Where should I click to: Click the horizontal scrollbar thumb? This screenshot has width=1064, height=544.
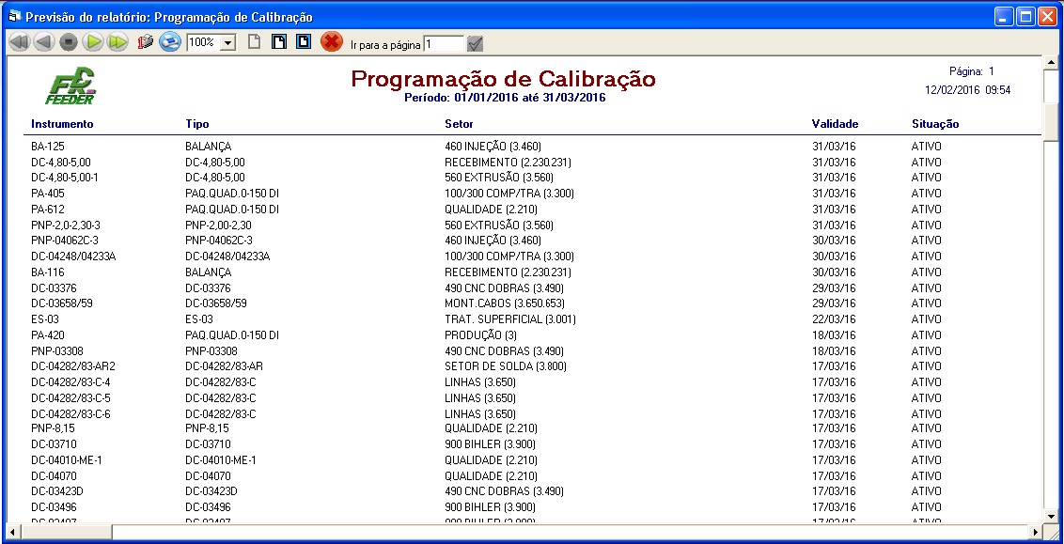[67, 532]
